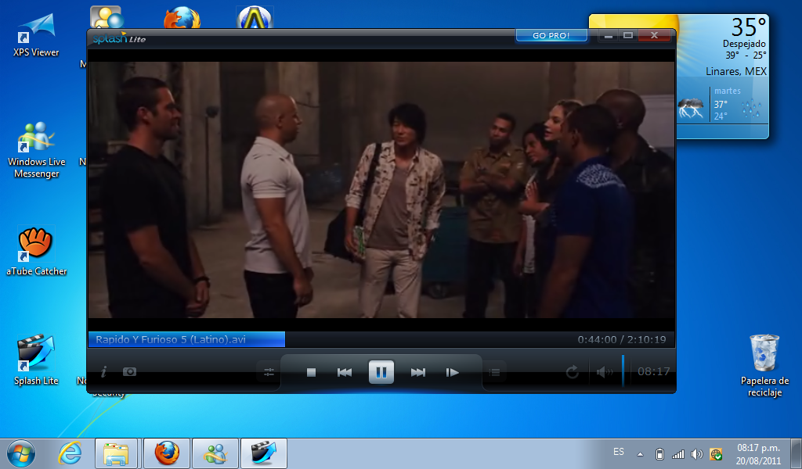Mute the player volume speaker
The height and width of the screenshot is (469, 802).
(x=604, y=371)
